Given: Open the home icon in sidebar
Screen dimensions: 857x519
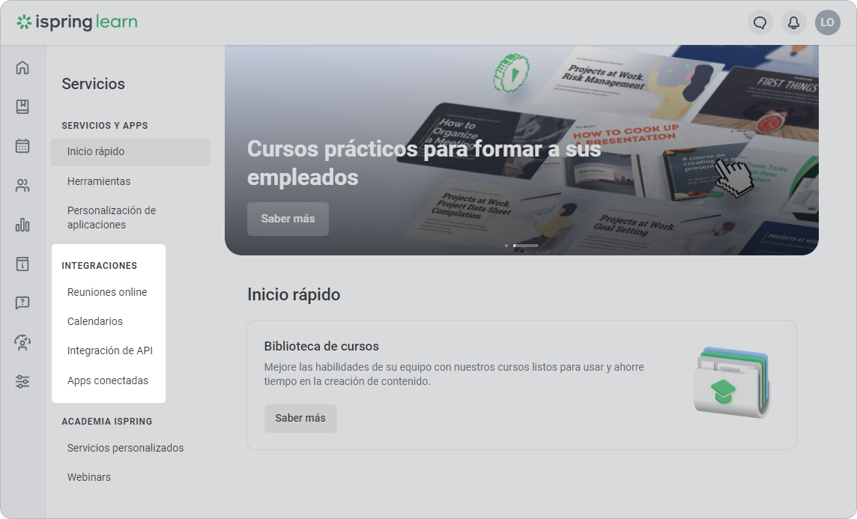Looking at the screenshot, I should pos(22,67).
